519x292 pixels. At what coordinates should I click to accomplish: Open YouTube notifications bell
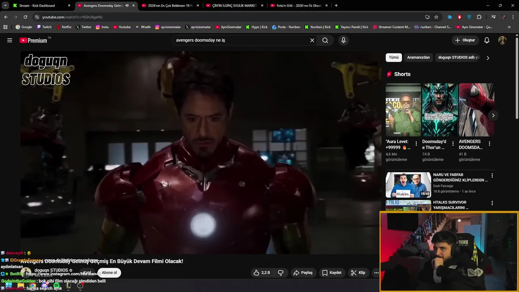[487, 40]
